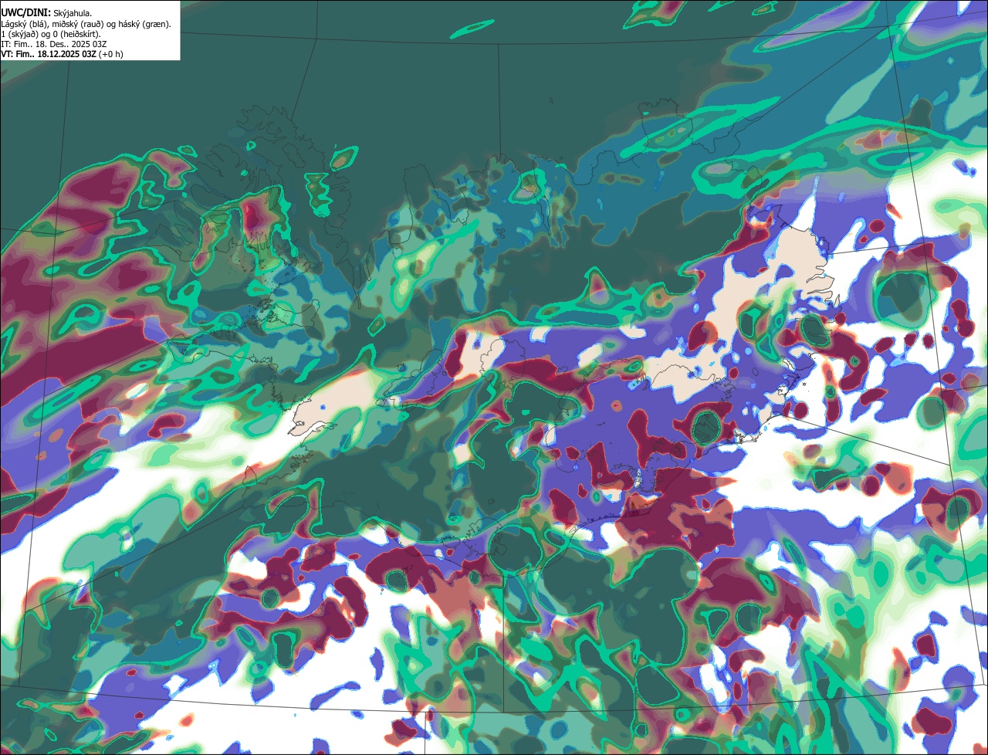This screenshot has width=988, height=755.
Task: Click the 'Lágský (blá), miðský (rauð) og háský (græn).' line
Action: [x=86, y=24]
